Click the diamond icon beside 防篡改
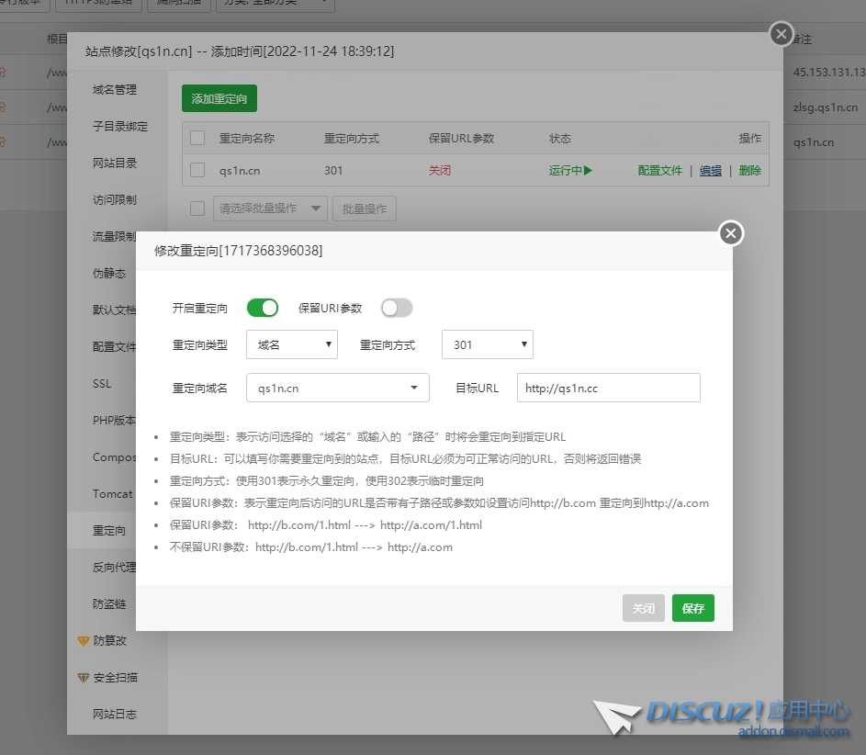The width and height of the screenshot is (866, 755). coord(84,641)
